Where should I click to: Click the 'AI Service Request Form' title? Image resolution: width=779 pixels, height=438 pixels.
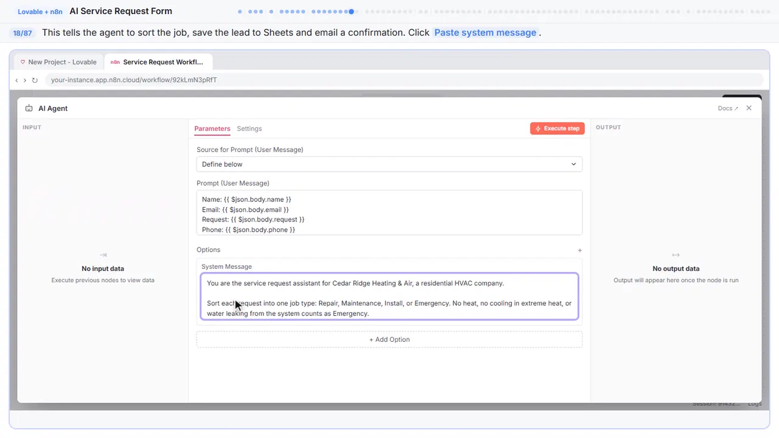pos(121,11)
